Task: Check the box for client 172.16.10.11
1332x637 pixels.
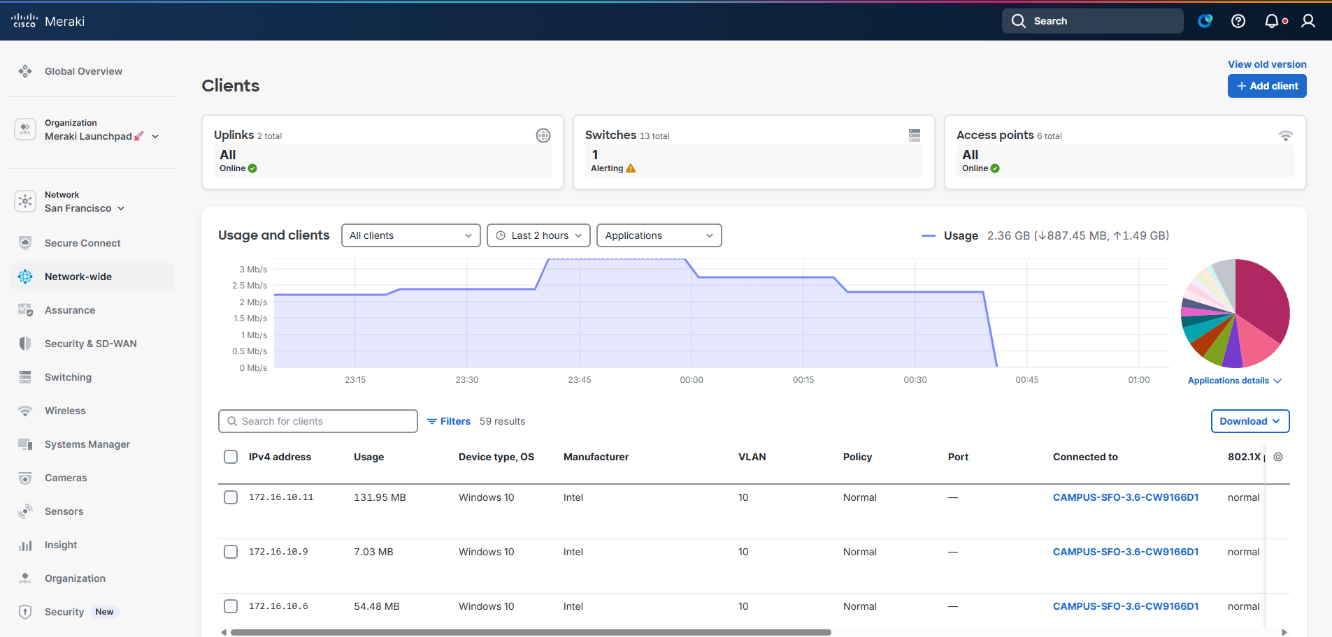Action: click(231, 497)
